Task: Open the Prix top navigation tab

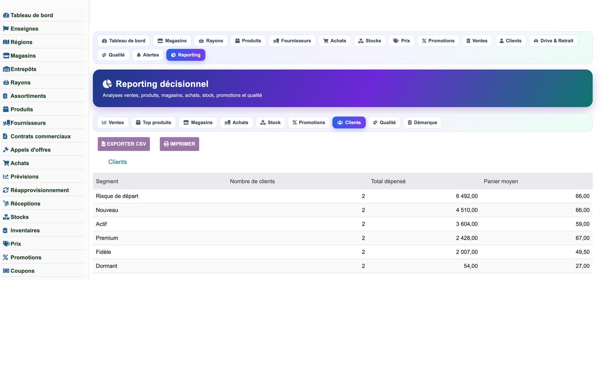Action: tap(402, 41)
